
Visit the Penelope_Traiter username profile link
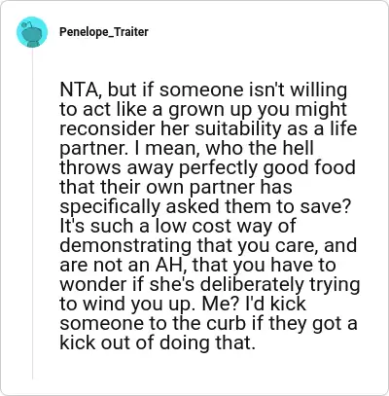coord(104,32)
